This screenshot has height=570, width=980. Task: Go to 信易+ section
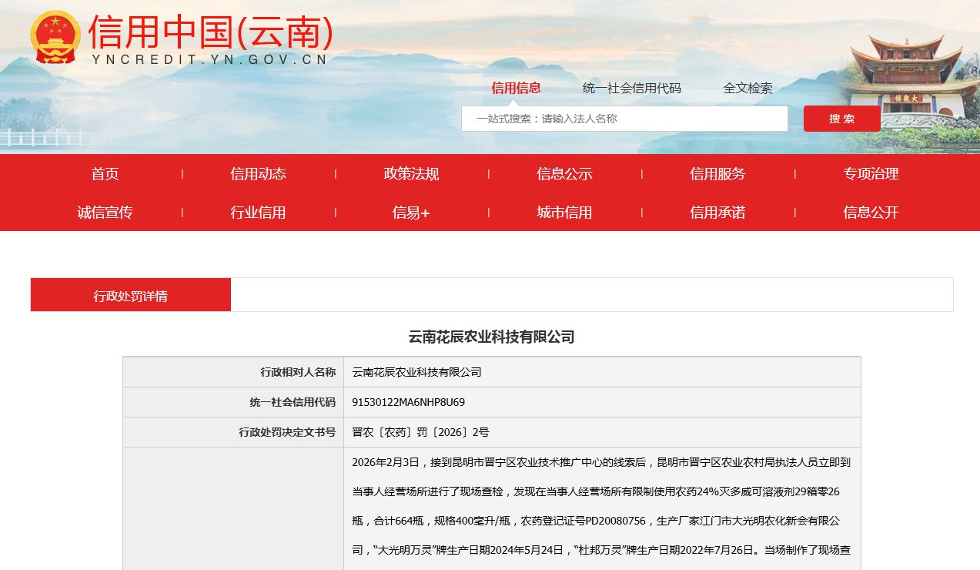(411, 213)
